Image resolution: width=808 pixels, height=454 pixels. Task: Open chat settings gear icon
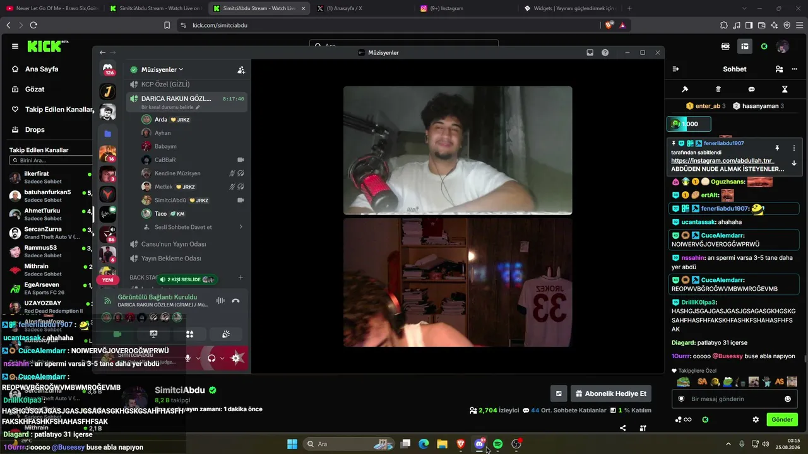point(756,420)
